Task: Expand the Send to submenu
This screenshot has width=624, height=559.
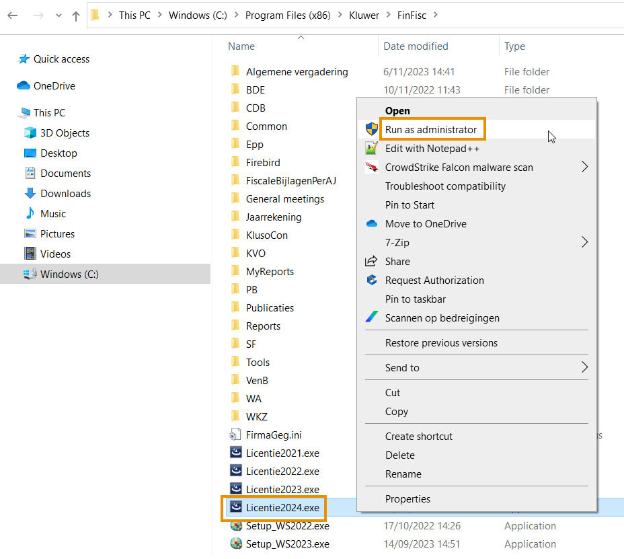Action: tap(584, 367)
